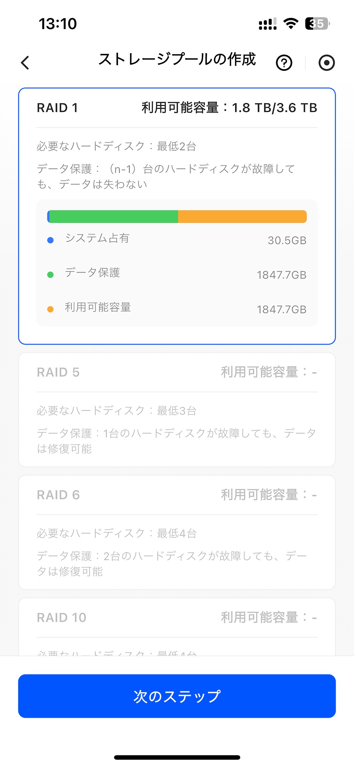Select the RAID 6 configuration card
The height and width of the screenshot is (767, 354).
[177, 532]
